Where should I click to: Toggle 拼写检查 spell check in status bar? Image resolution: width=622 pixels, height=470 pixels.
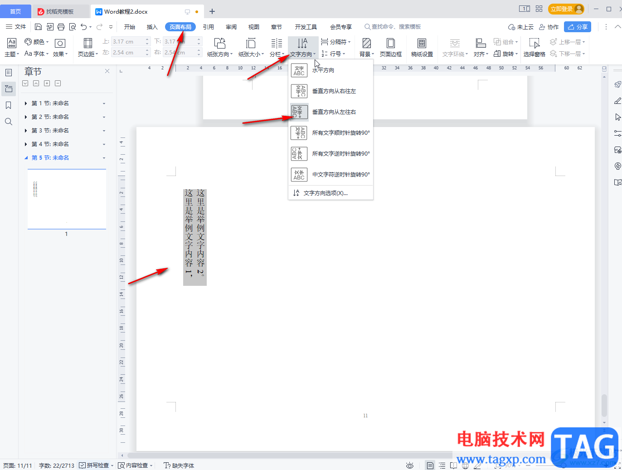[94, 465]
